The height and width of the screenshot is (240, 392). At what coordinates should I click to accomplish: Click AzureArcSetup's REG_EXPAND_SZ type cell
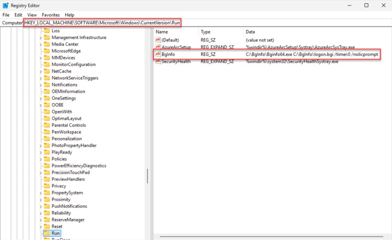click(217, 47)
